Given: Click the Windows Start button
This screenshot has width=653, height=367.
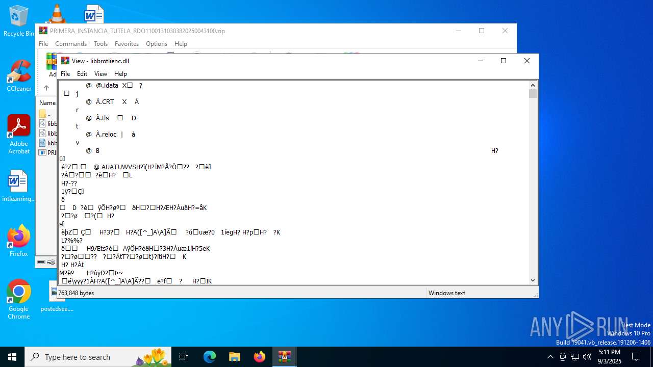Looking at the screenshot, I should (x=12, y=357).
